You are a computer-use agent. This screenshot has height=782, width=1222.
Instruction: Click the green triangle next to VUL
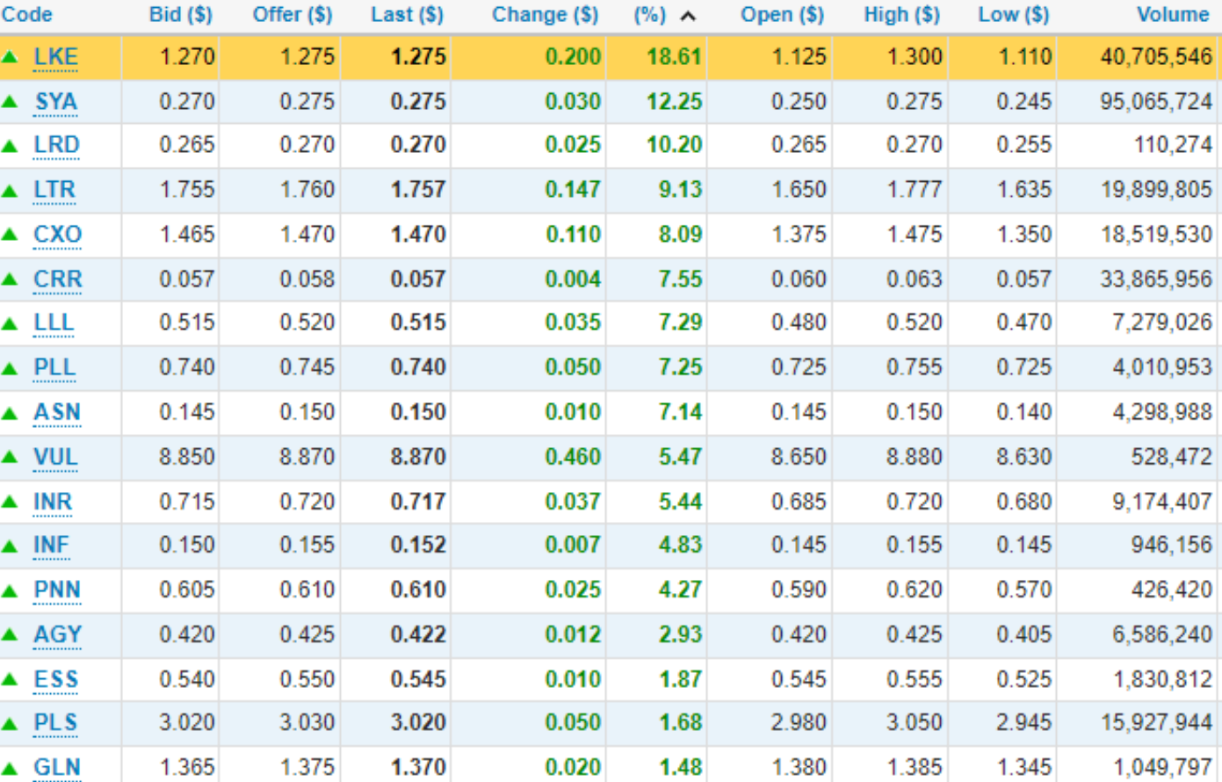10,457
